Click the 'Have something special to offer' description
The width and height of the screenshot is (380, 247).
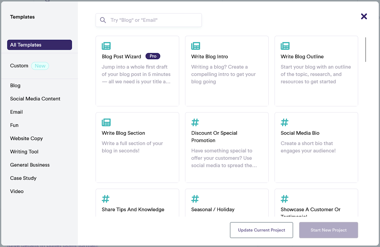pyautogui.click(x=224, y=158)
